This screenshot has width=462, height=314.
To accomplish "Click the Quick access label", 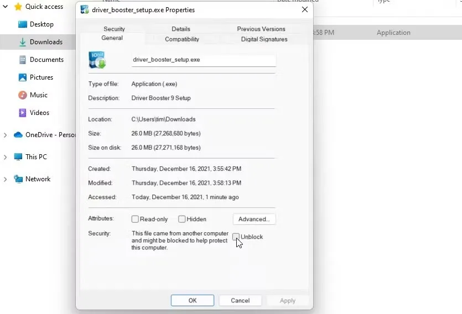I will (x=44, y=7).
